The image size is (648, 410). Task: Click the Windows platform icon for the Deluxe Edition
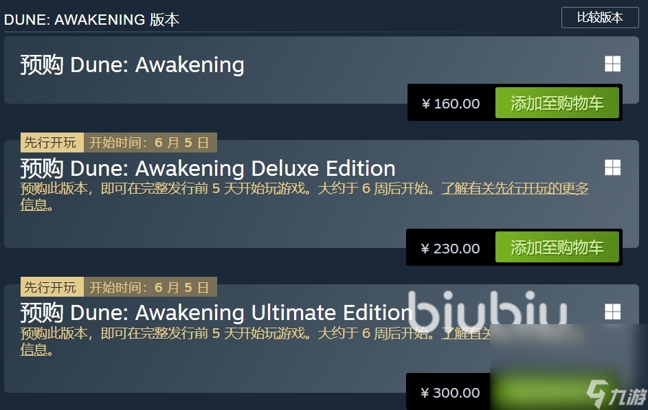[x=612, y=168]
